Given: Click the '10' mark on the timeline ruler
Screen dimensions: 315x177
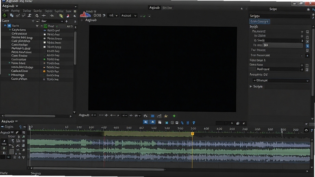Looking at the screenshot, I should pyautogui.click(x=67, y=127).
